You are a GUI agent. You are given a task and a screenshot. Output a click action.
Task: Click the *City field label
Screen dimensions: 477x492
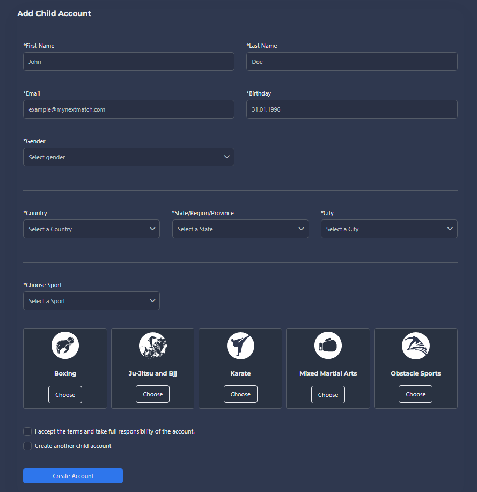pyautogui.click(x=327, y=213)
